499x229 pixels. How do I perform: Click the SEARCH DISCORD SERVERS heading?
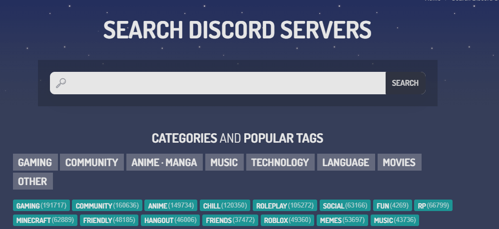point(237,30)
